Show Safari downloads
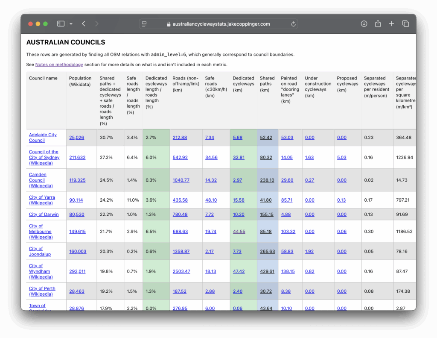Viewport: 437px width, 338px height. pyautogui.click(x=364, y=24)
